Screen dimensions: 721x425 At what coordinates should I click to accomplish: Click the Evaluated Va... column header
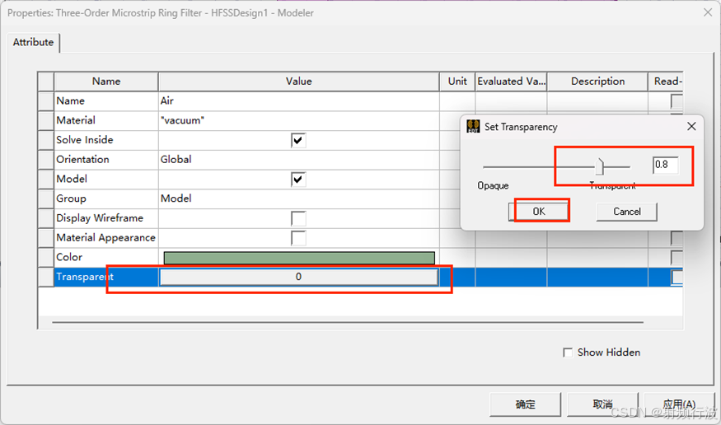click(512, 82)
